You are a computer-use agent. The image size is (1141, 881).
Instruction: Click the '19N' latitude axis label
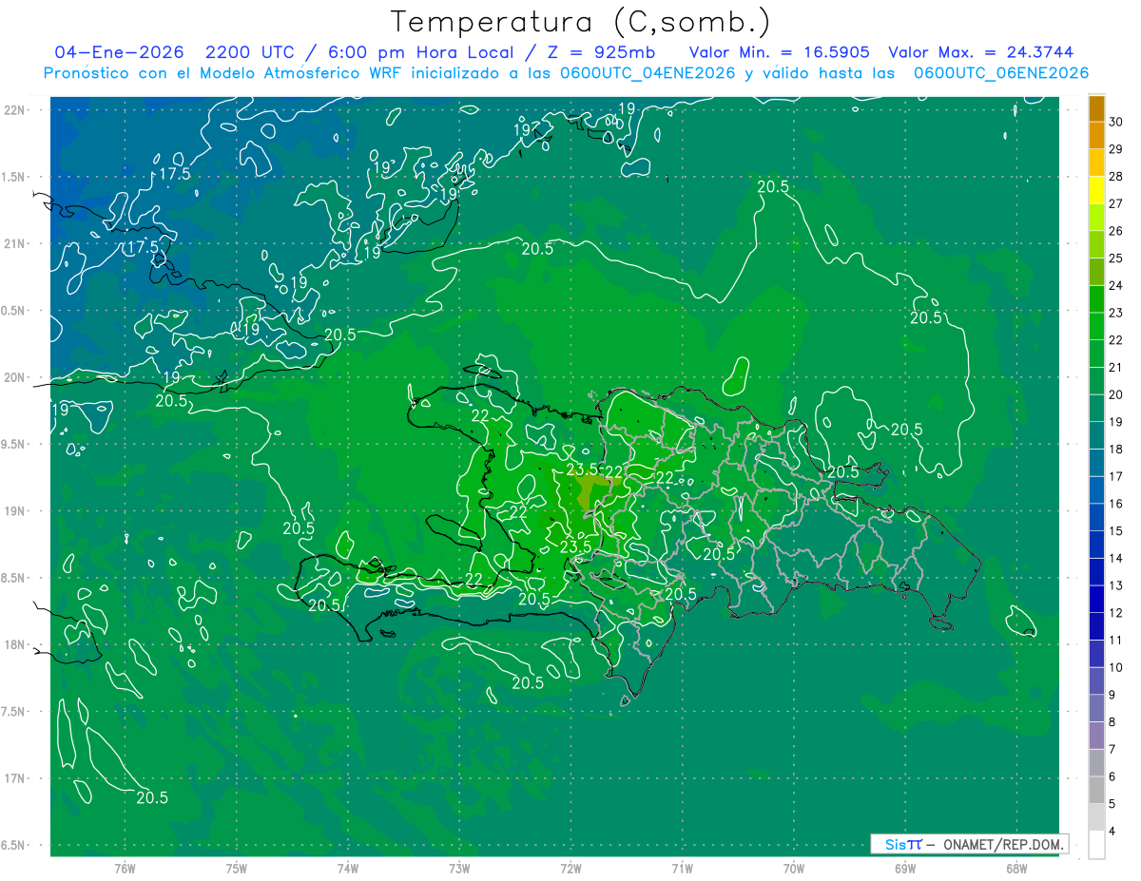coord(14,510)
